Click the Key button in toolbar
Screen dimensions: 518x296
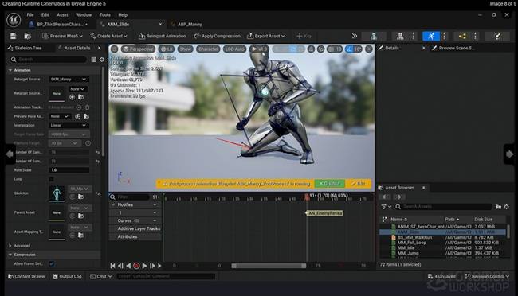pyautogui.click(x=304, y=36)
